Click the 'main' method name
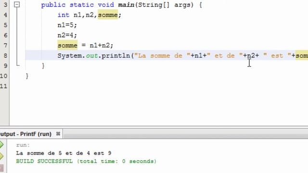This screenshot has height=173, width=308. 126,5
